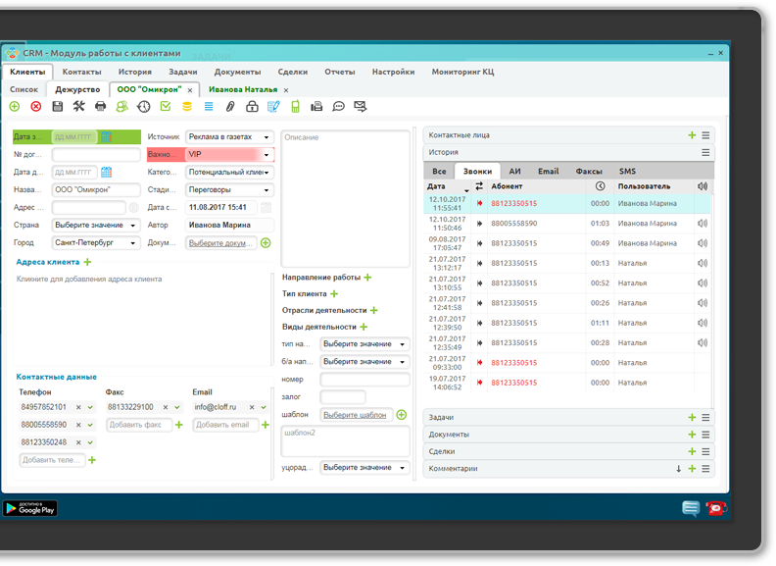Open the Иванова Наталья client tab

point(243,89)
